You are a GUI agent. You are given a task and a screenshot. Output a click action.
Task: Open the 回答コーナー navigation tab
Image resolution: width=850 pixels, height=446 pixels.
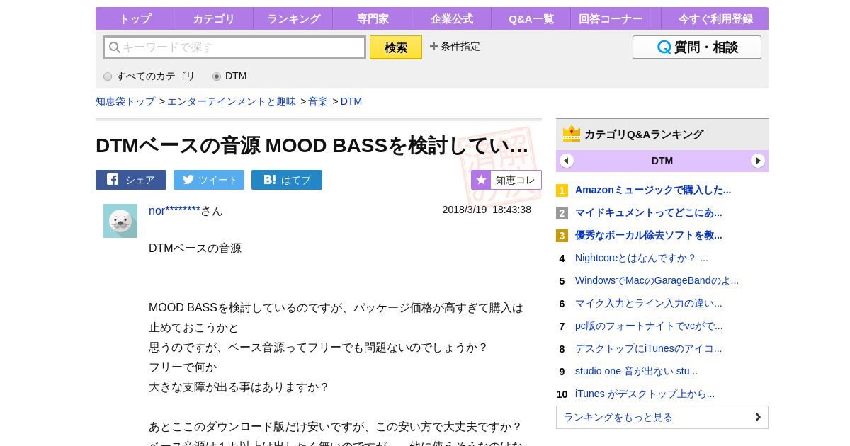pos(611,19)
